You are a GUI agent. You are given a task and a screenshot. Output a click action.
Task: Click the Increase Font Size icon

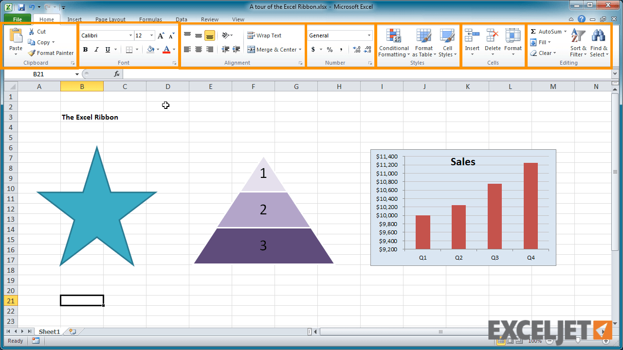(x=161, y=35)
